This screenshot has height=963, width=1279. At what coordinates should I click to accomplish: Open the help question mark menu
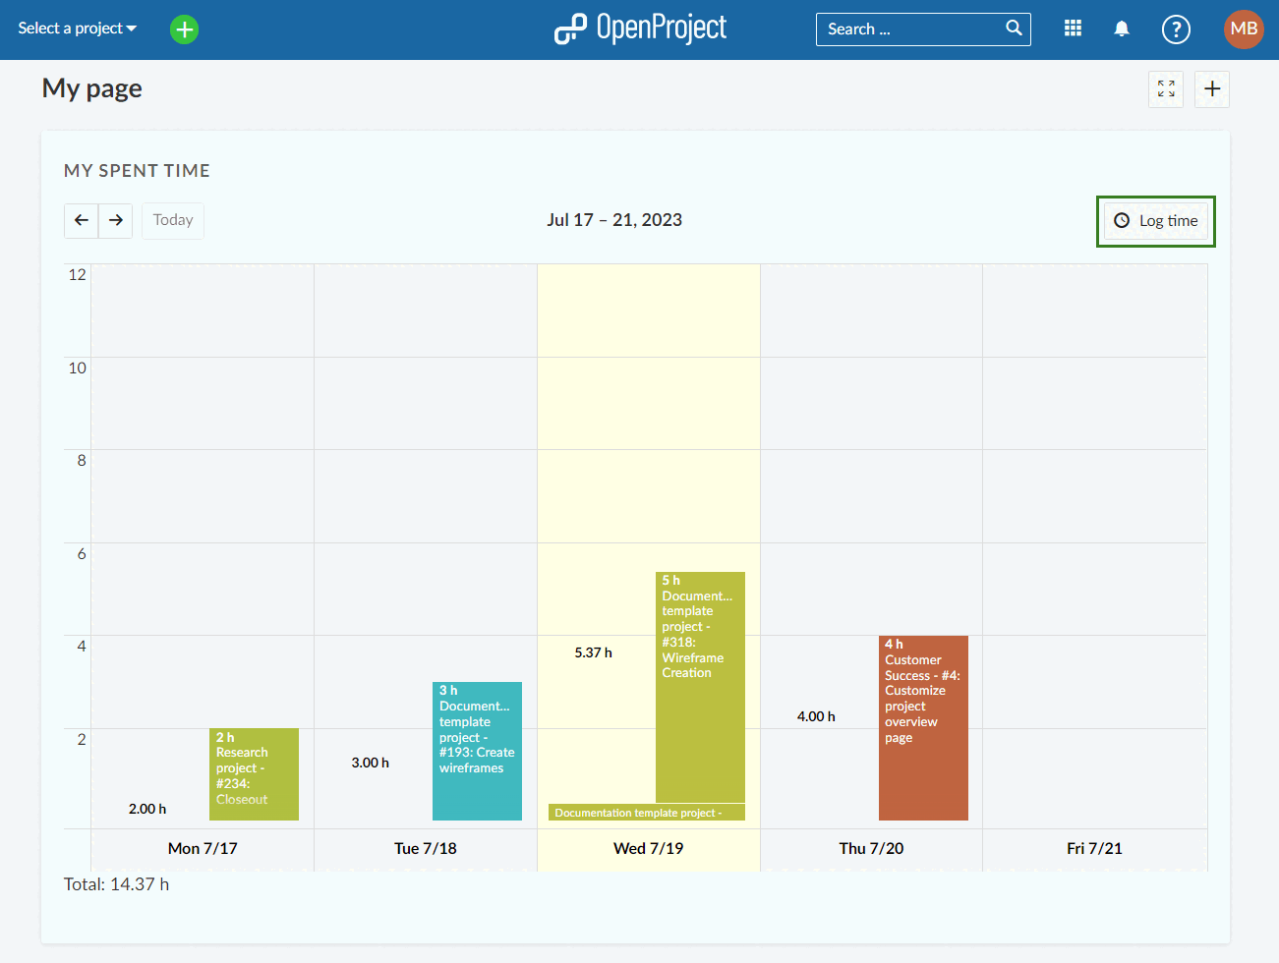point(1175,29)
